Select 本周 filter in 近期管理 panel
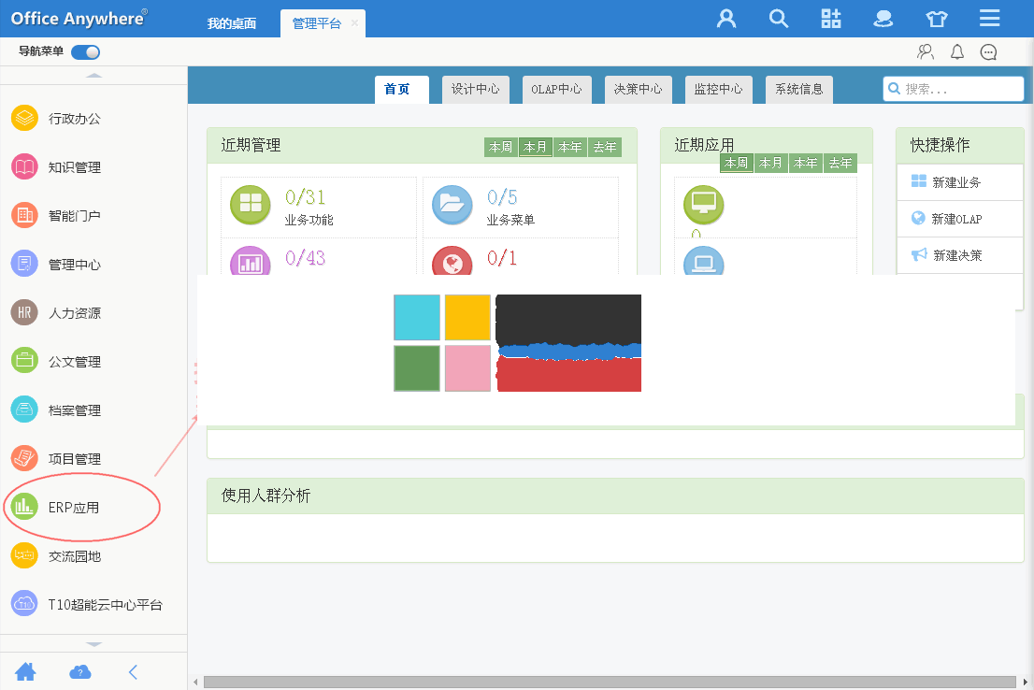This screenshot has height=690, width=1034. click(x=501, y=147)
